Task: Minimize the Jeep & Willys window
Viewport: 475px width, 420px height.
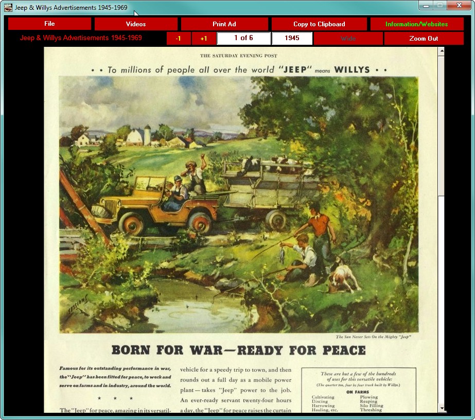Action: coord(426,6)
